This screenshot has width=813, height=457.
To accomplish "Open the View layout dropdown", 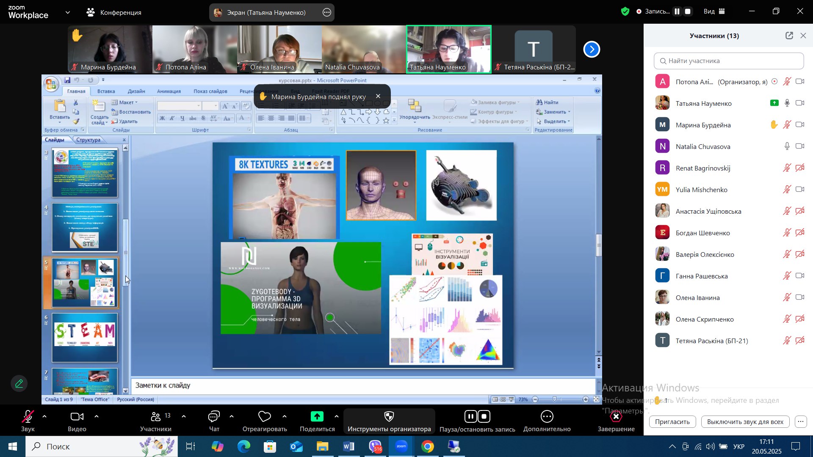I will 714,12.
